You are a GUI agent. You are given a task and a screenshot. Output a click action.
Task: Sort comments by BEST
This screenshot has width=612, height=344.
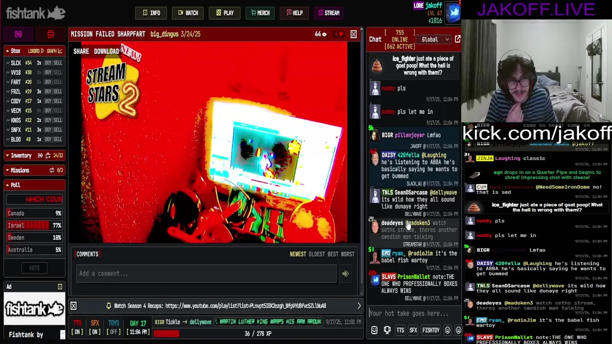tap(333, 255)
